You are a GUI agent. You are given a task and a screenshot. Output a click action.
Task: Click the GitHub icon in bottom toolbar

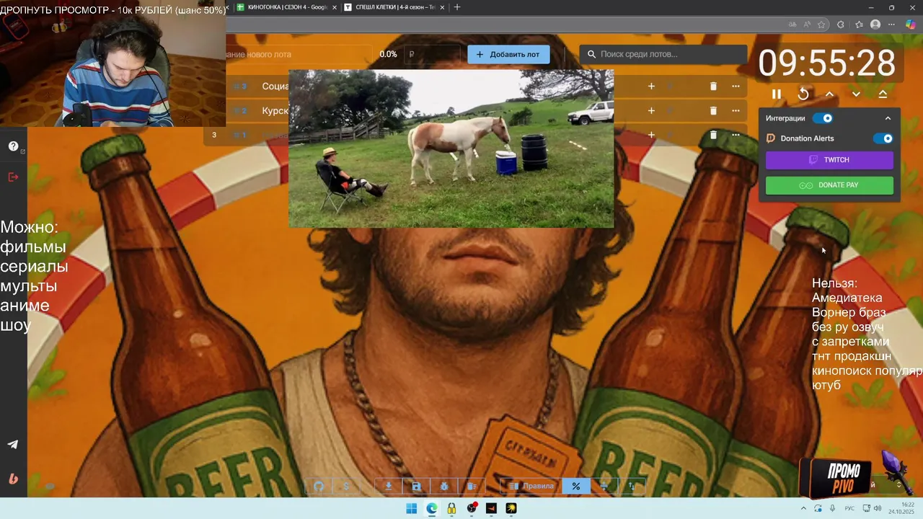[x=319, y=487]
